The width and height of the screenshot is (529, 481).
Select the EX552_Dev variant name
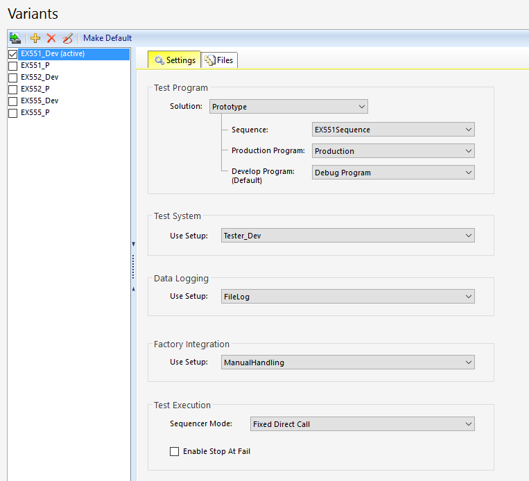[x=40, y=77]
